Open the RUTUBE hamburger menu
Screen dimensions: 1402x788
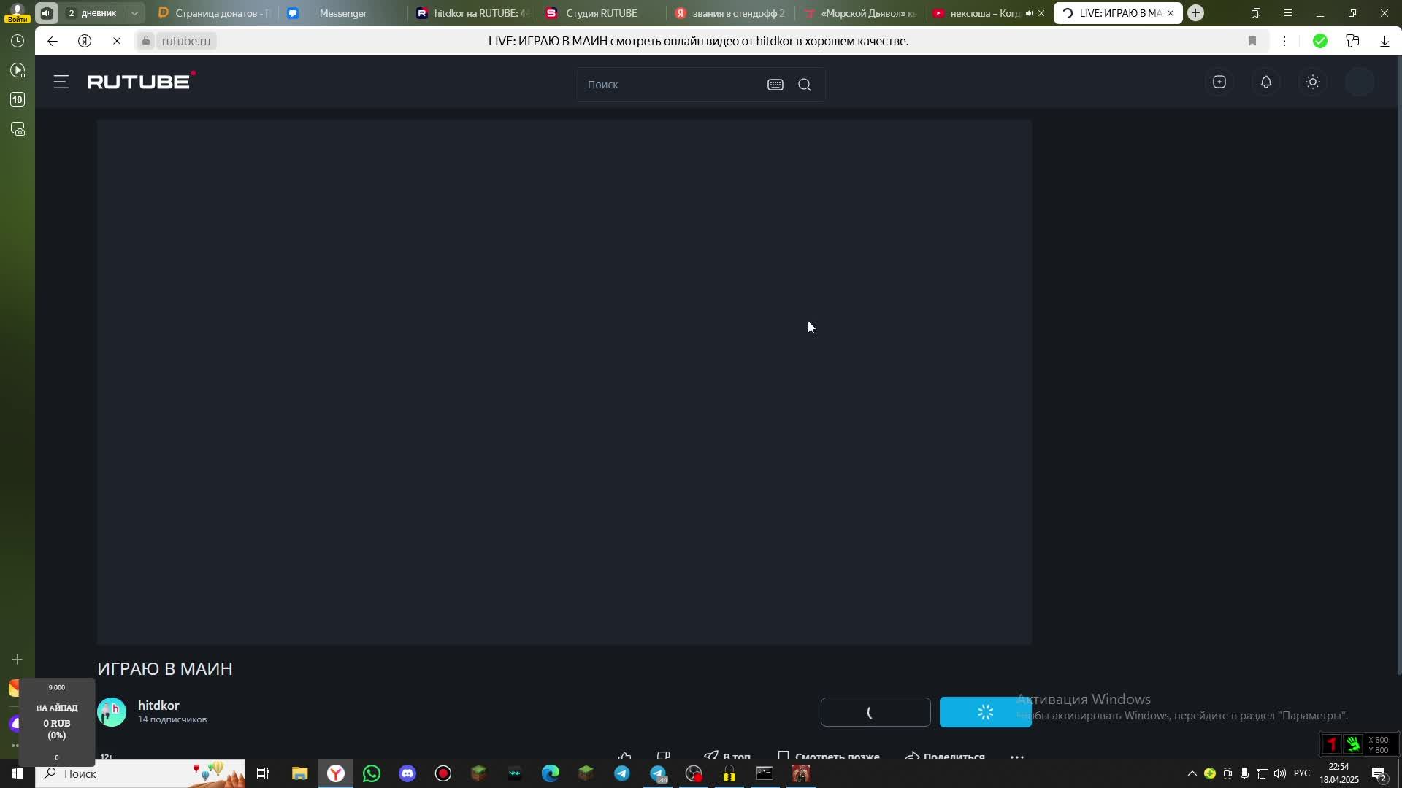click(x=61, y=82)
